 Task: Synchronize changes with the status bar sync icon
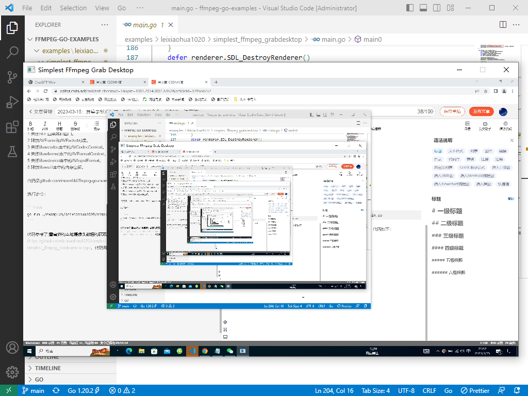56,391
